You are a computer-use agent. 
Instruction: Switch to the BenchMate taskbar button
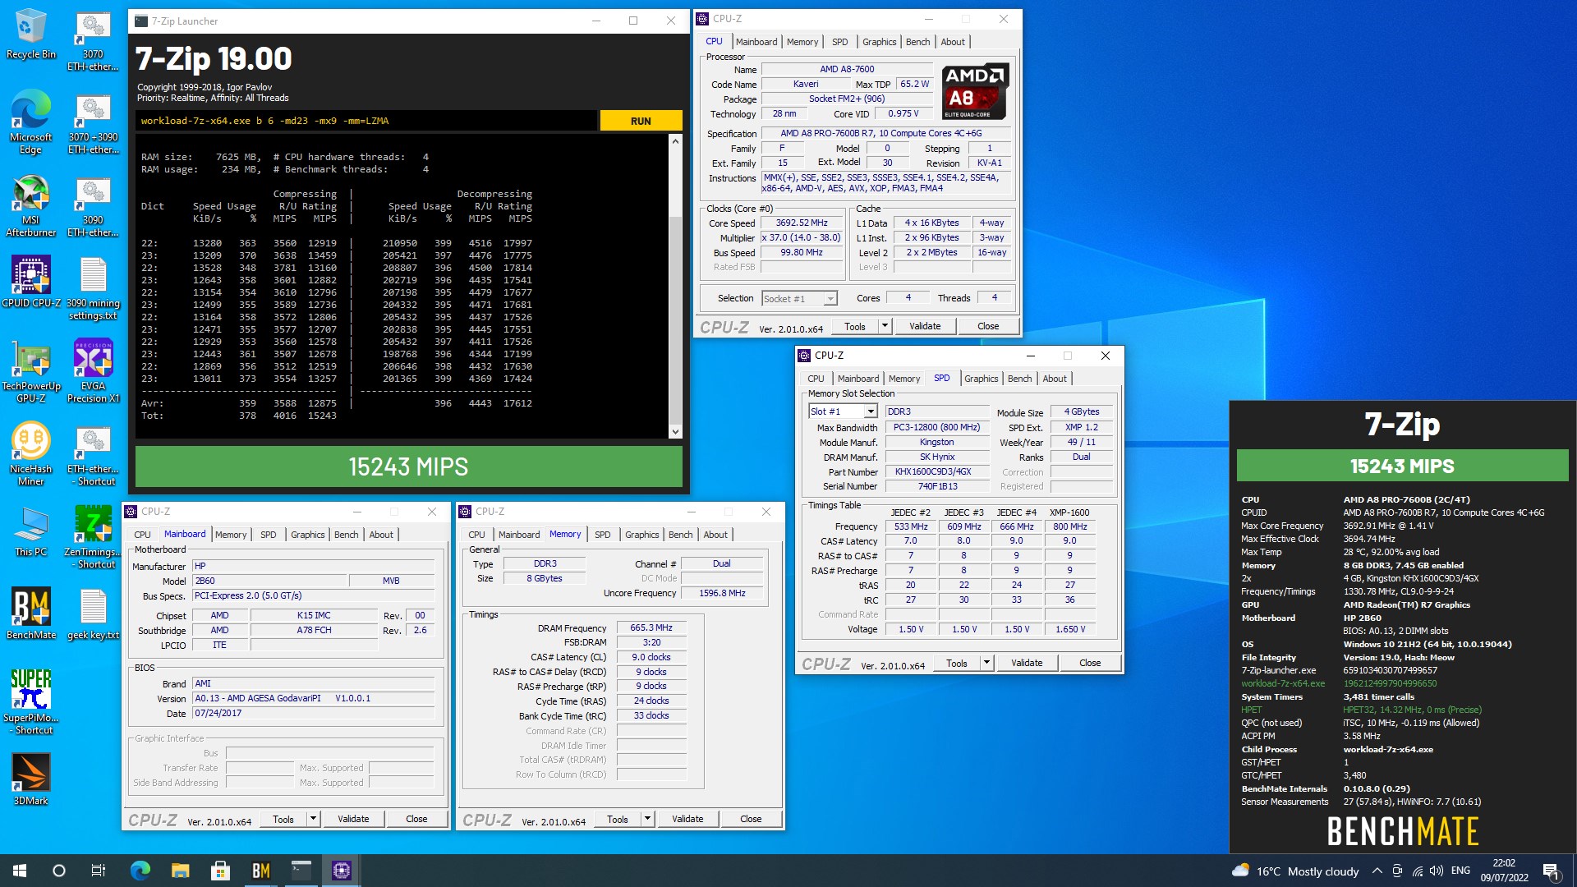coord(260,871)
